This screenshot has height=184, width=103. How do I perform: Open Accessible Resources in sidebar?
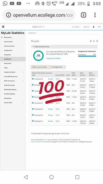tap(10, 76)
